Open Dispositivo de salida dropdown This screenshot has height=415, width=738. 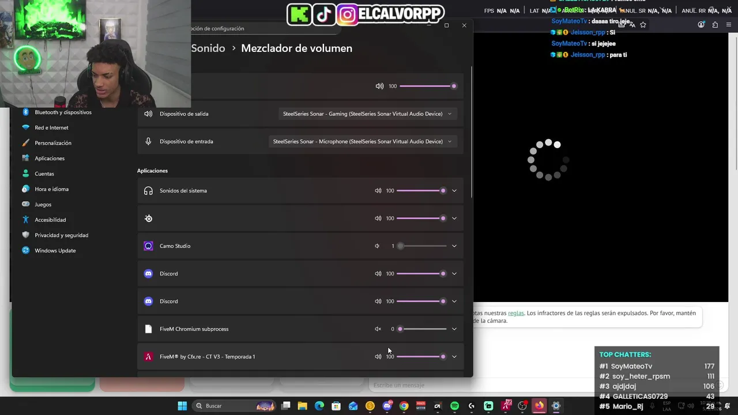click(367, 114)
